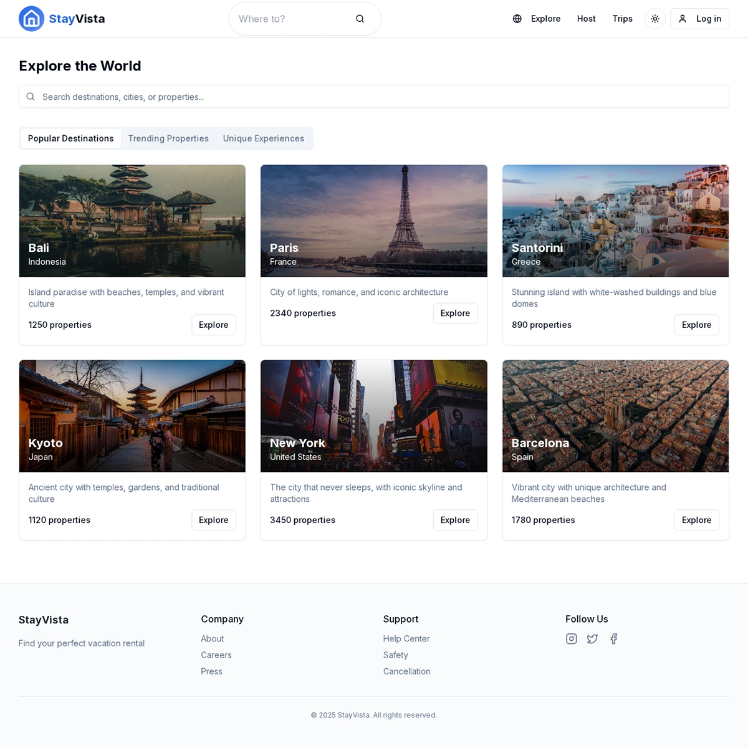Click the search destinations, cities, properties field

click(374, 97)
